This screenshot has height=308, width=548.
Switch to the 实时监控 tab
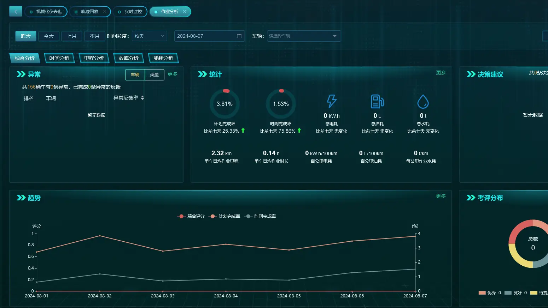pos(130,12)
